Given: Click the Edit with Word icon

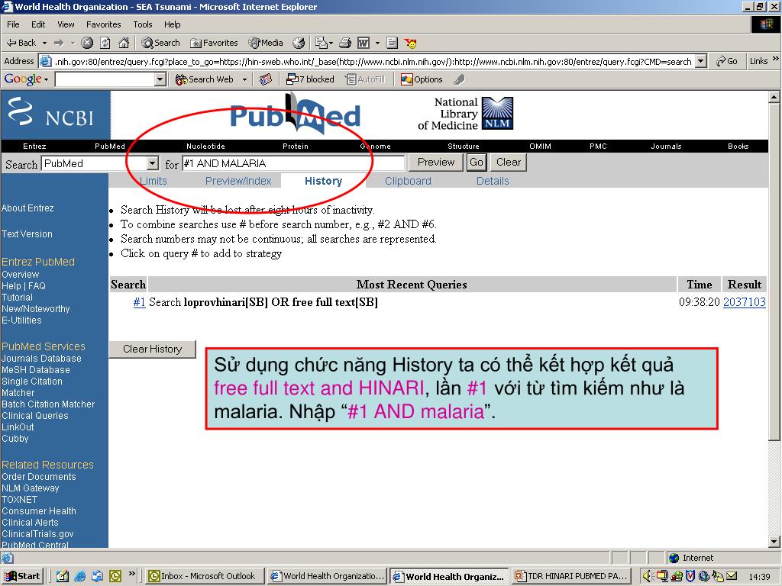Looking at the screenshot, I should 364,43.
